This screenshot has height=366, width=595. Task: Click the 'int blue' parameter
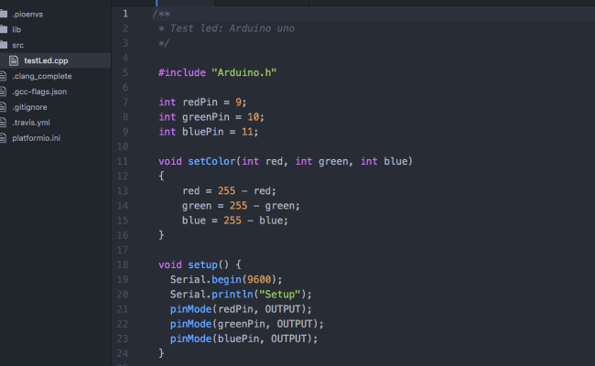[x=384, y=161]
